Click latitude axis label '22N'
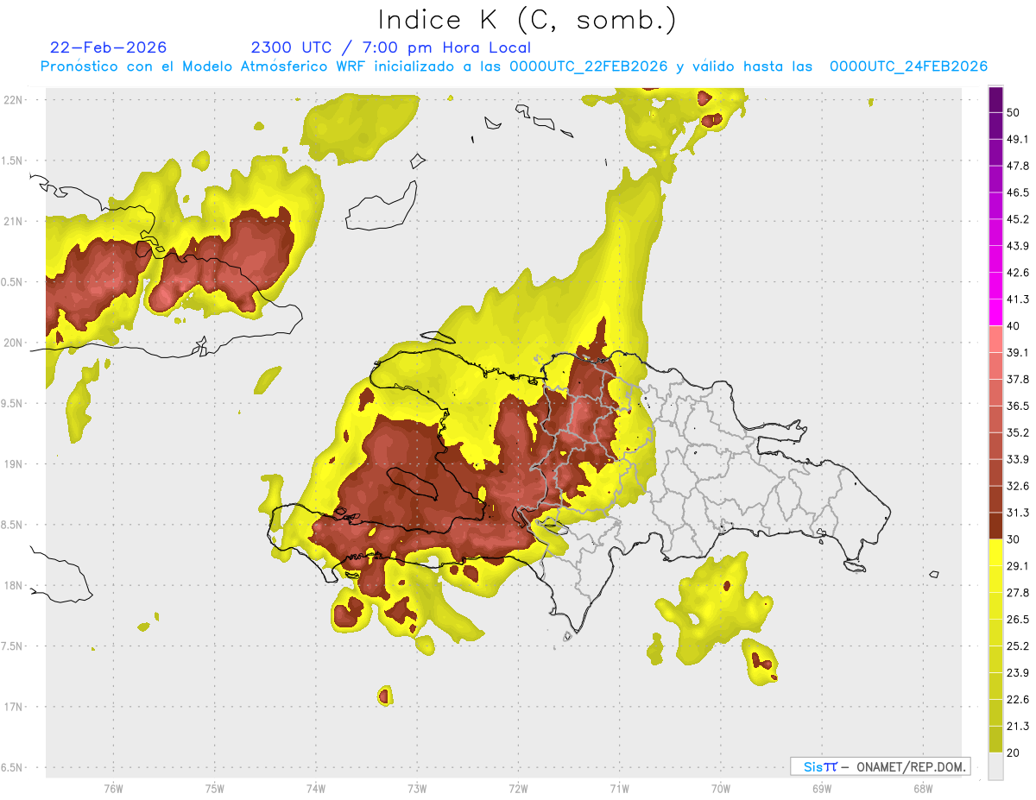 tap(15, 99)
